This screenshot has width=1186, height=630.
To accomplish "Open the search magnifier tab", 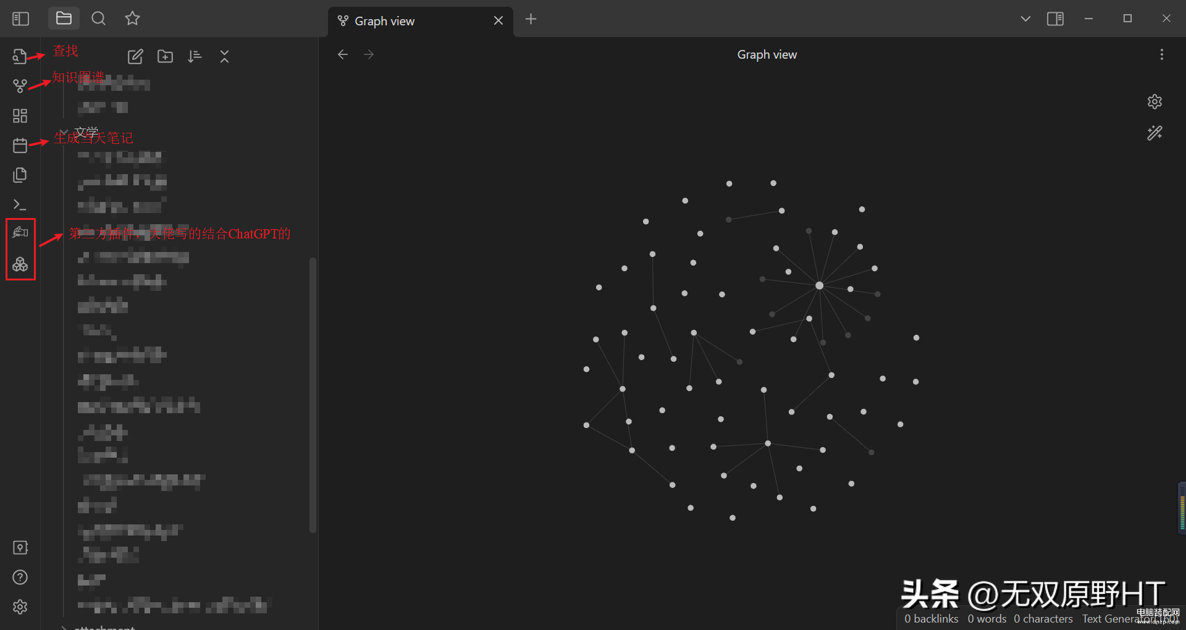I will (x=98, y=19).
